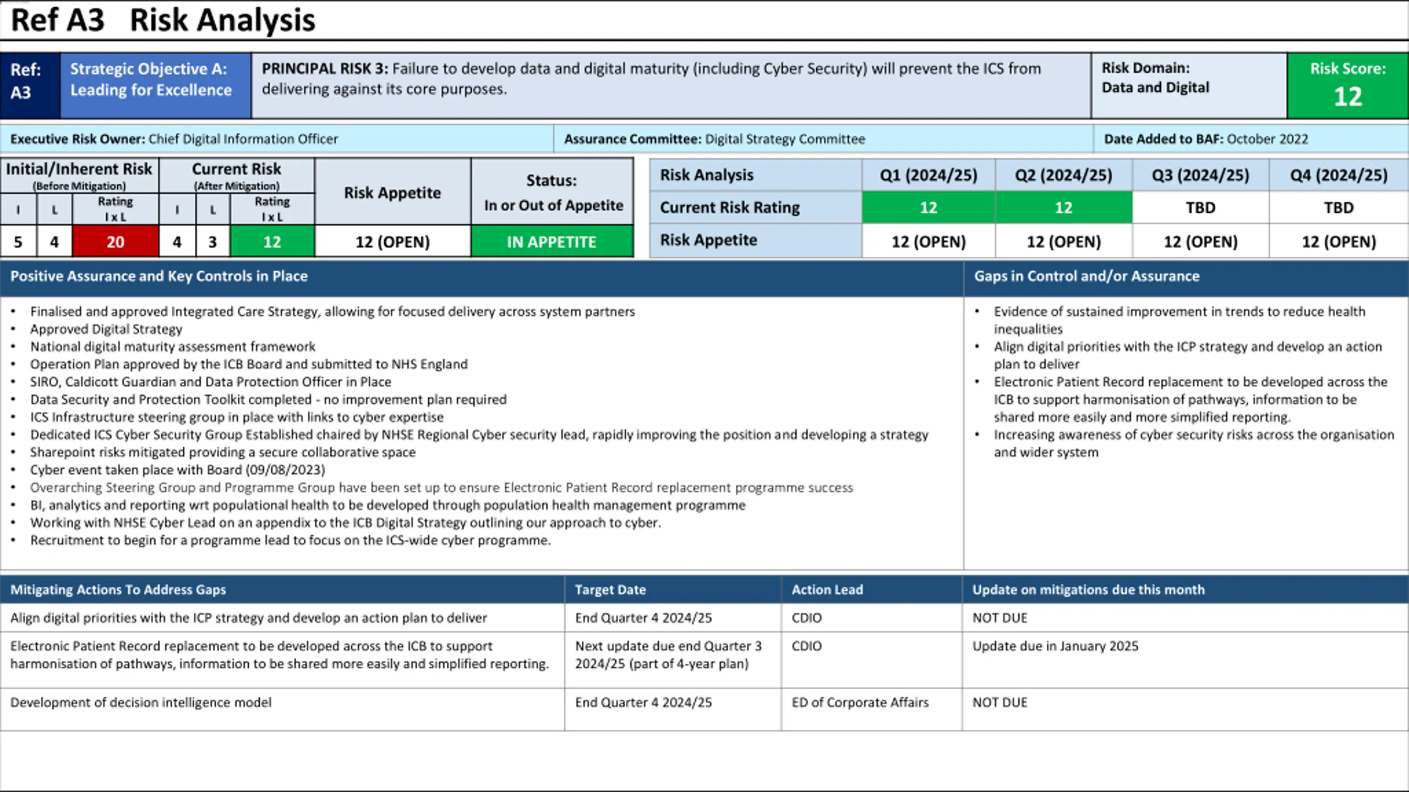Select the 'Q1 (2024/25)' column header

(x=929, y=175)
